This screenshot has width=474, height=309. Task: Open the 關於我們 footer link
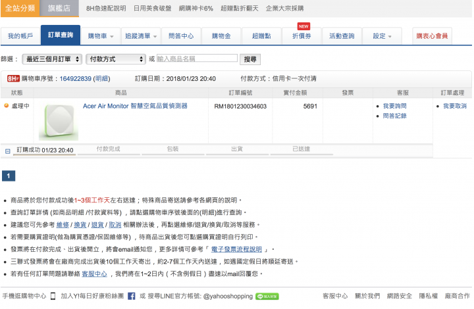pos(367,296)
